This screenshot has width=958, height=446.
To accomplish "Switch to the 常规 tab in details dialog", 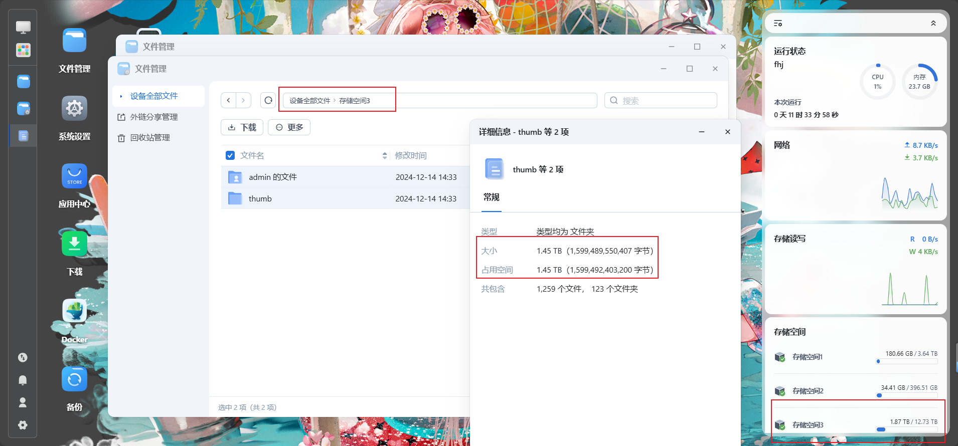I will (492, 197).
